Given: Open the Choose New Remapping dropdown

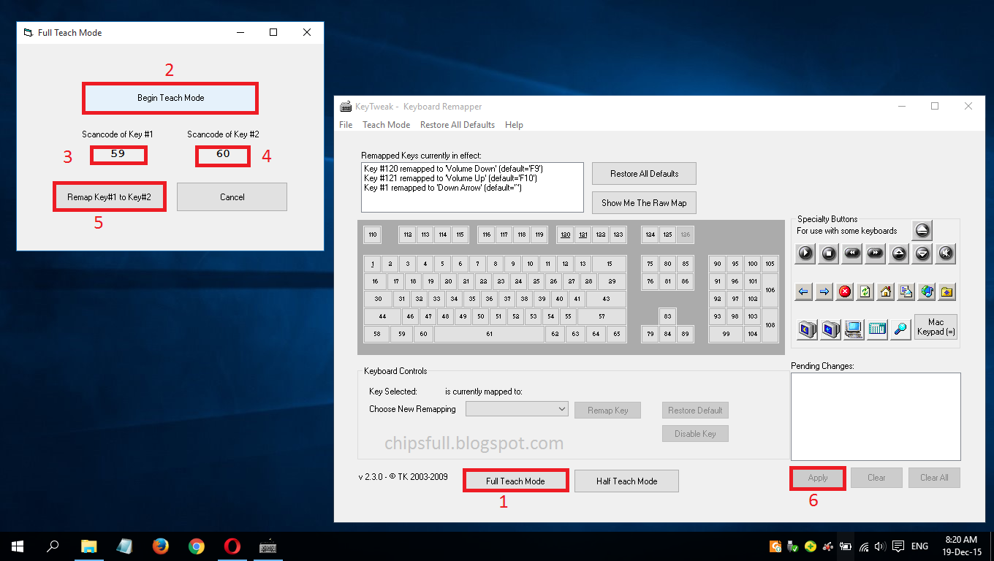Looking at the screenshot, I should coord(517,409).
